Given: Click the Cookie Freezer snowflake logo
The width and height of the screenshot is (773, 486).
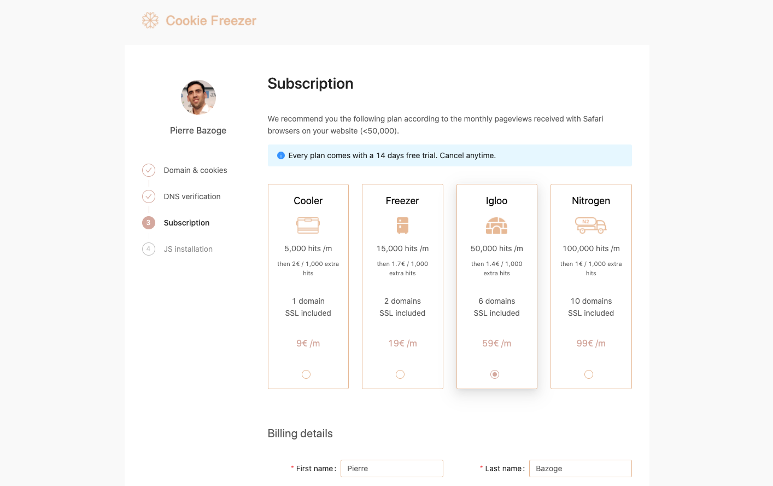Looking at the screenshot, I should 150,20.
